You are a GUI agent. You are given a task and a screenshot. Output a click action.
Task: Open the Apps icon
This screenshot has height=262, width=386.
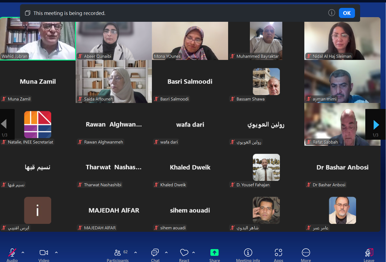pos(278,253)
